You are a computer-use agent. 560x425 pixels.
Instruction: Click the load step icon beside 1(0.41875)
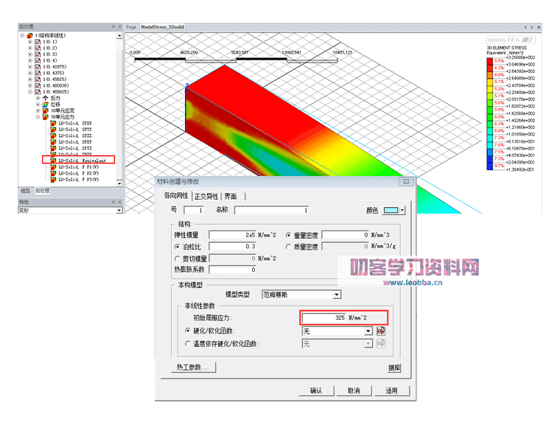[38, 67]
